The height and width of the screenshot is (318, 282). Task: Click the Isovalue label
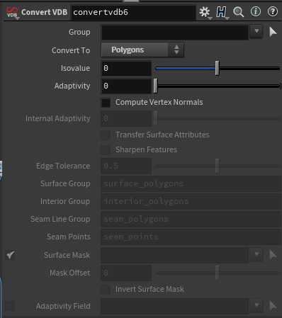point(75,68)
